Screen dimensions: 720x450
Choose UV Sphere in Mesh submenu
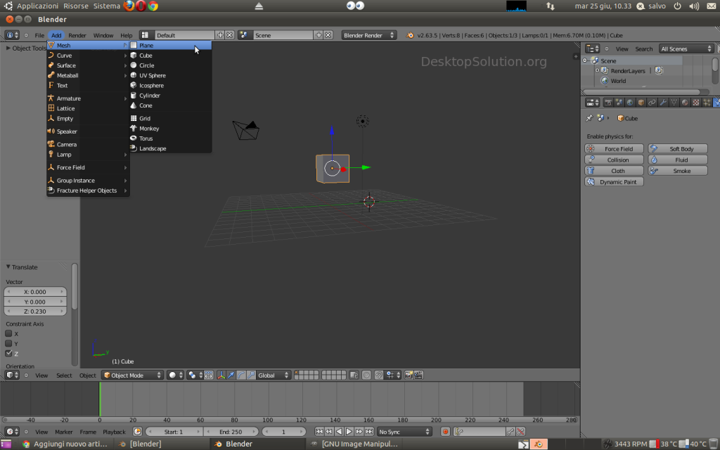[x=152, y=75]
